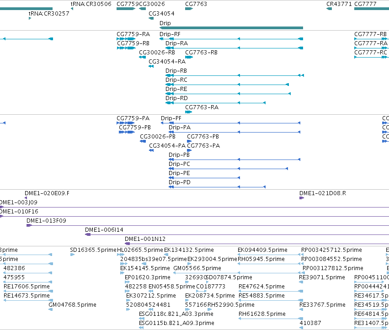The image size is (389, 330).
Task: Open the RE17606.5prime EST label
Action: (27, 287)
